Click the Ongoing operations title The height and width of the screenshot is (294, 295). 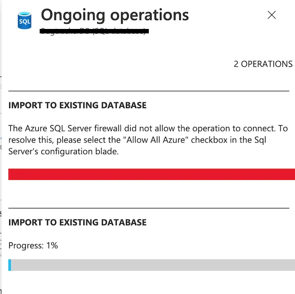click(x=115, y=15)
